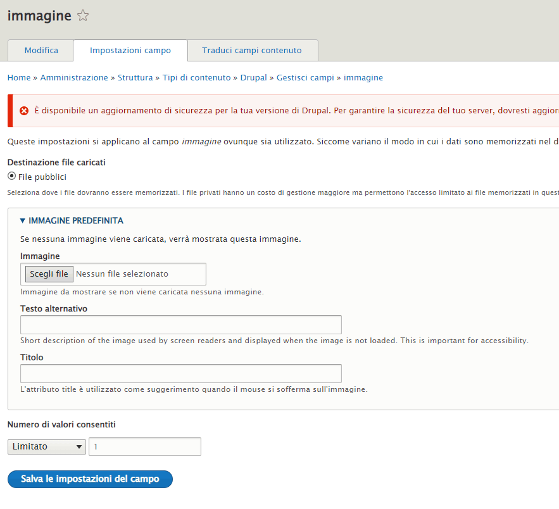Open Amministrazione breadcrumb link
559x509 pixels.
pos(74,78)
